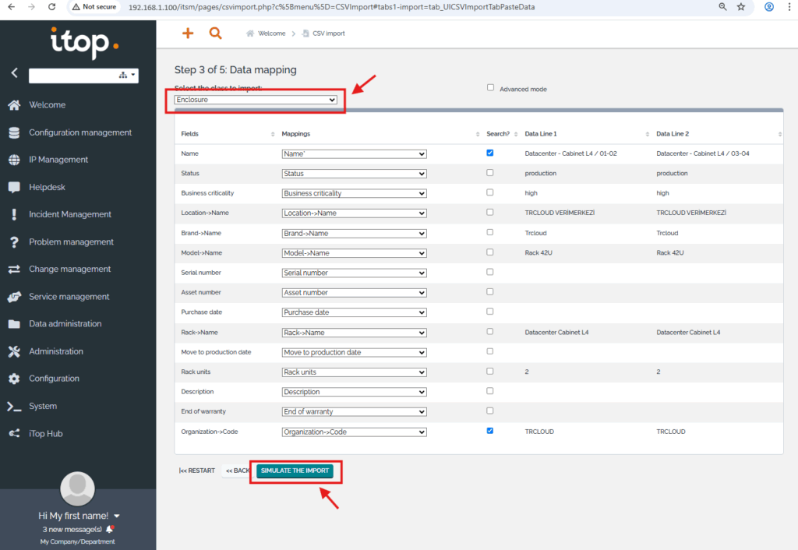
Task: Open the Enclosure class dropdown
Action: coord(256,100)
